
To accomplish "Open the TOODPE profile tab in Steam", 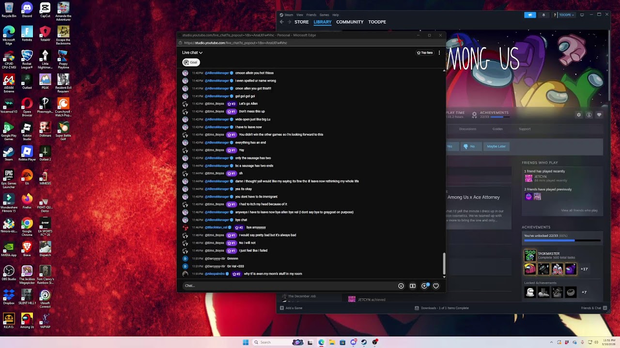I will pos(377,22).
